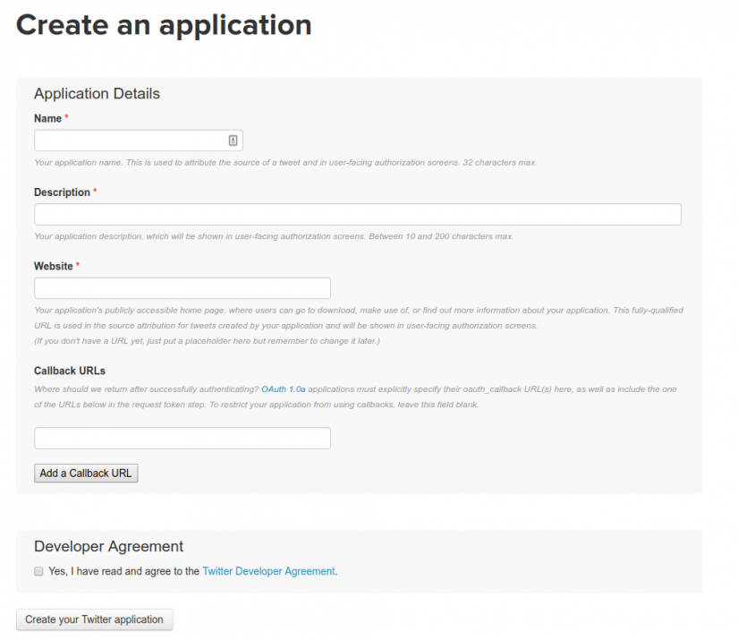Click the "Yes, I have read and agree" text

pyautogui.click(x=123, y=570)
